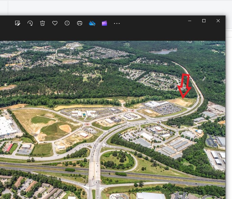Click the lake at top of aerial photo
Image resolution: width=232 pixels, height=199 pixels.
(x=164, y=52)
